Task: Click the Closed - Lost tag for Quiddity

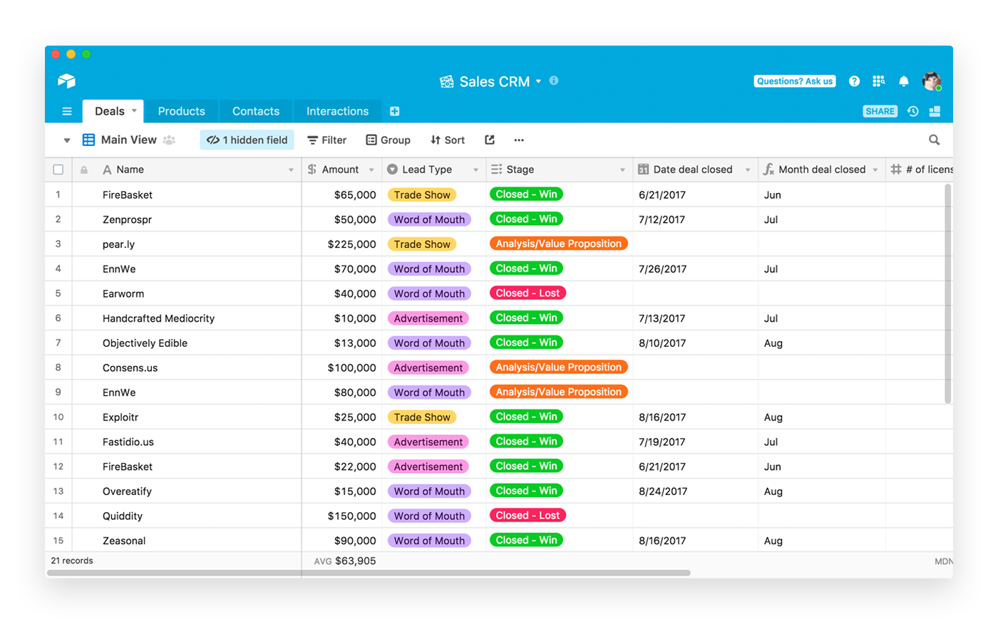Action: [x=528, y=516]
